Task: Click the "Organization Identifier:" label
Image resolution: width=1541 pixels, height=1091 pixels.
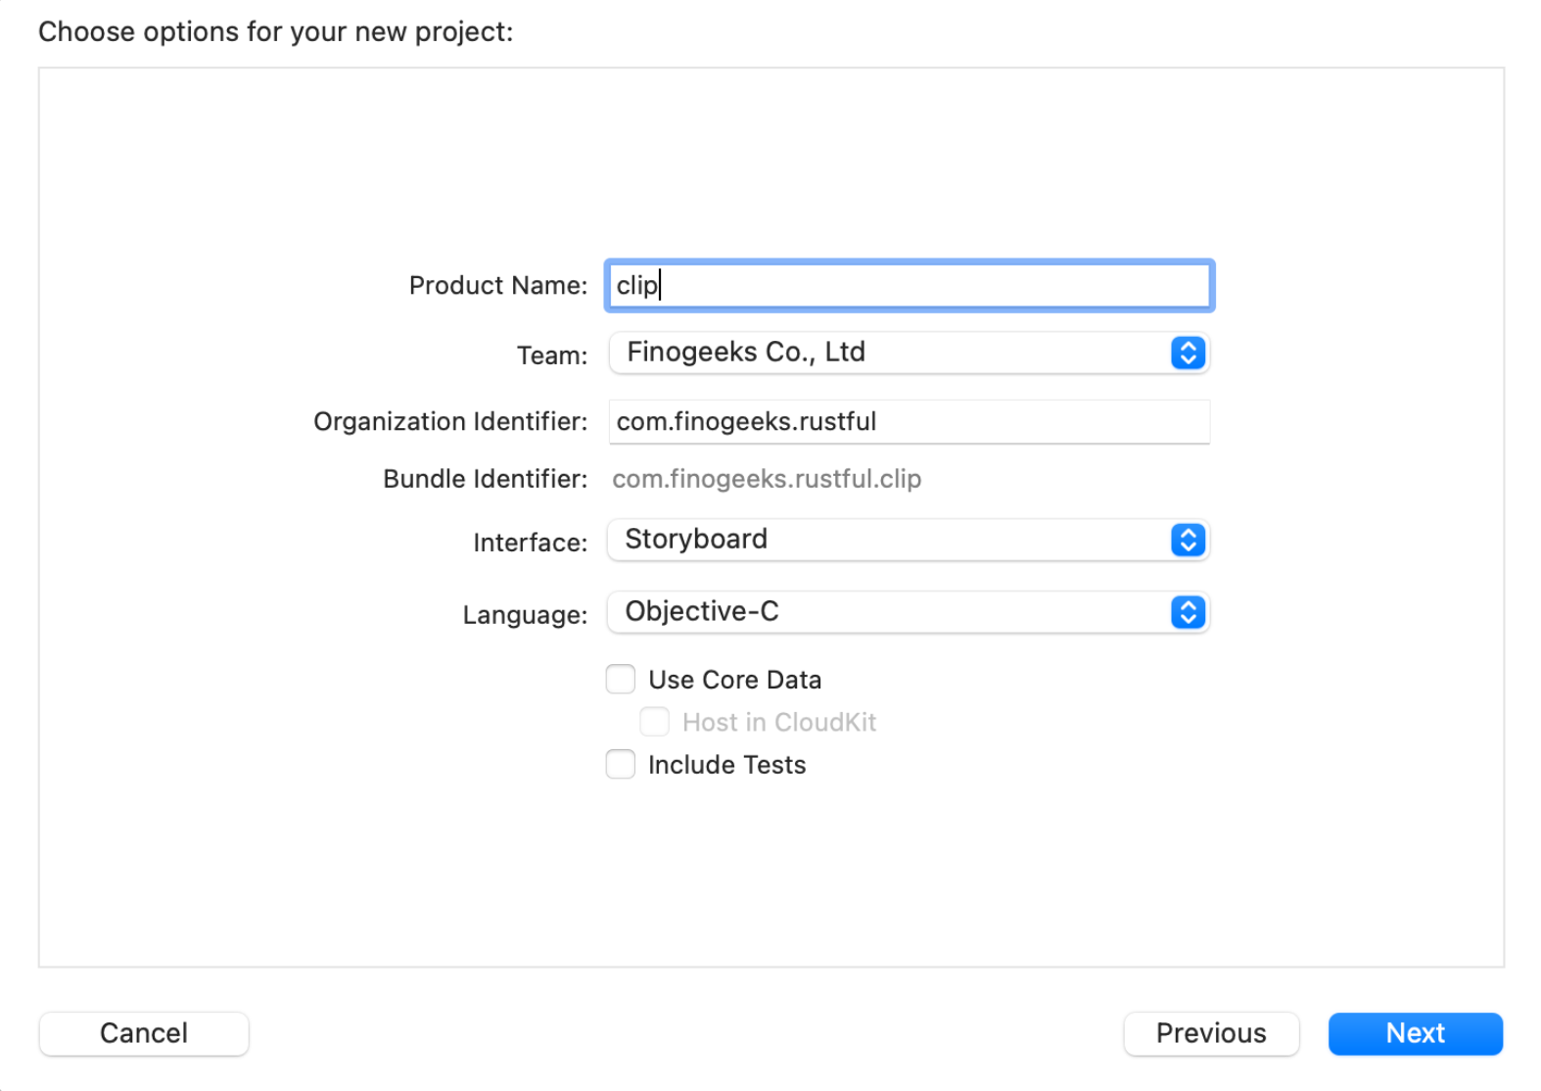Action: [x=449, y=422]
